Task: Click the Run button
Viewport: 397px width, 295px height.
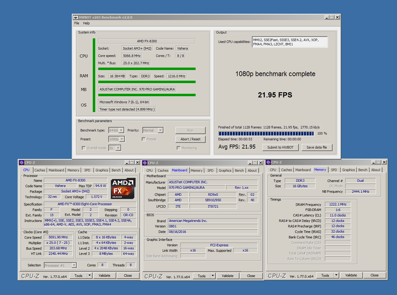Action: pyautogui.click(x=190, y=130)
